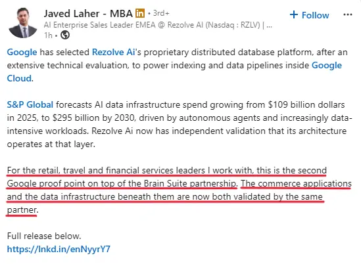
Task: Open the post's three-dot more options menu
Action: [x=347, y=14]
